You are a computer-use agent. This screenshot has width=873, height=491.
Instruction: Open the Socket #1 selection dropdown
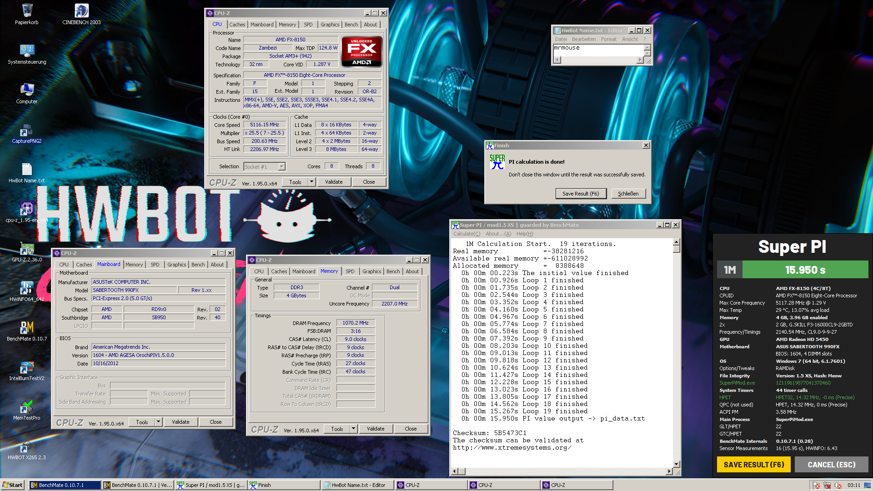281,167
